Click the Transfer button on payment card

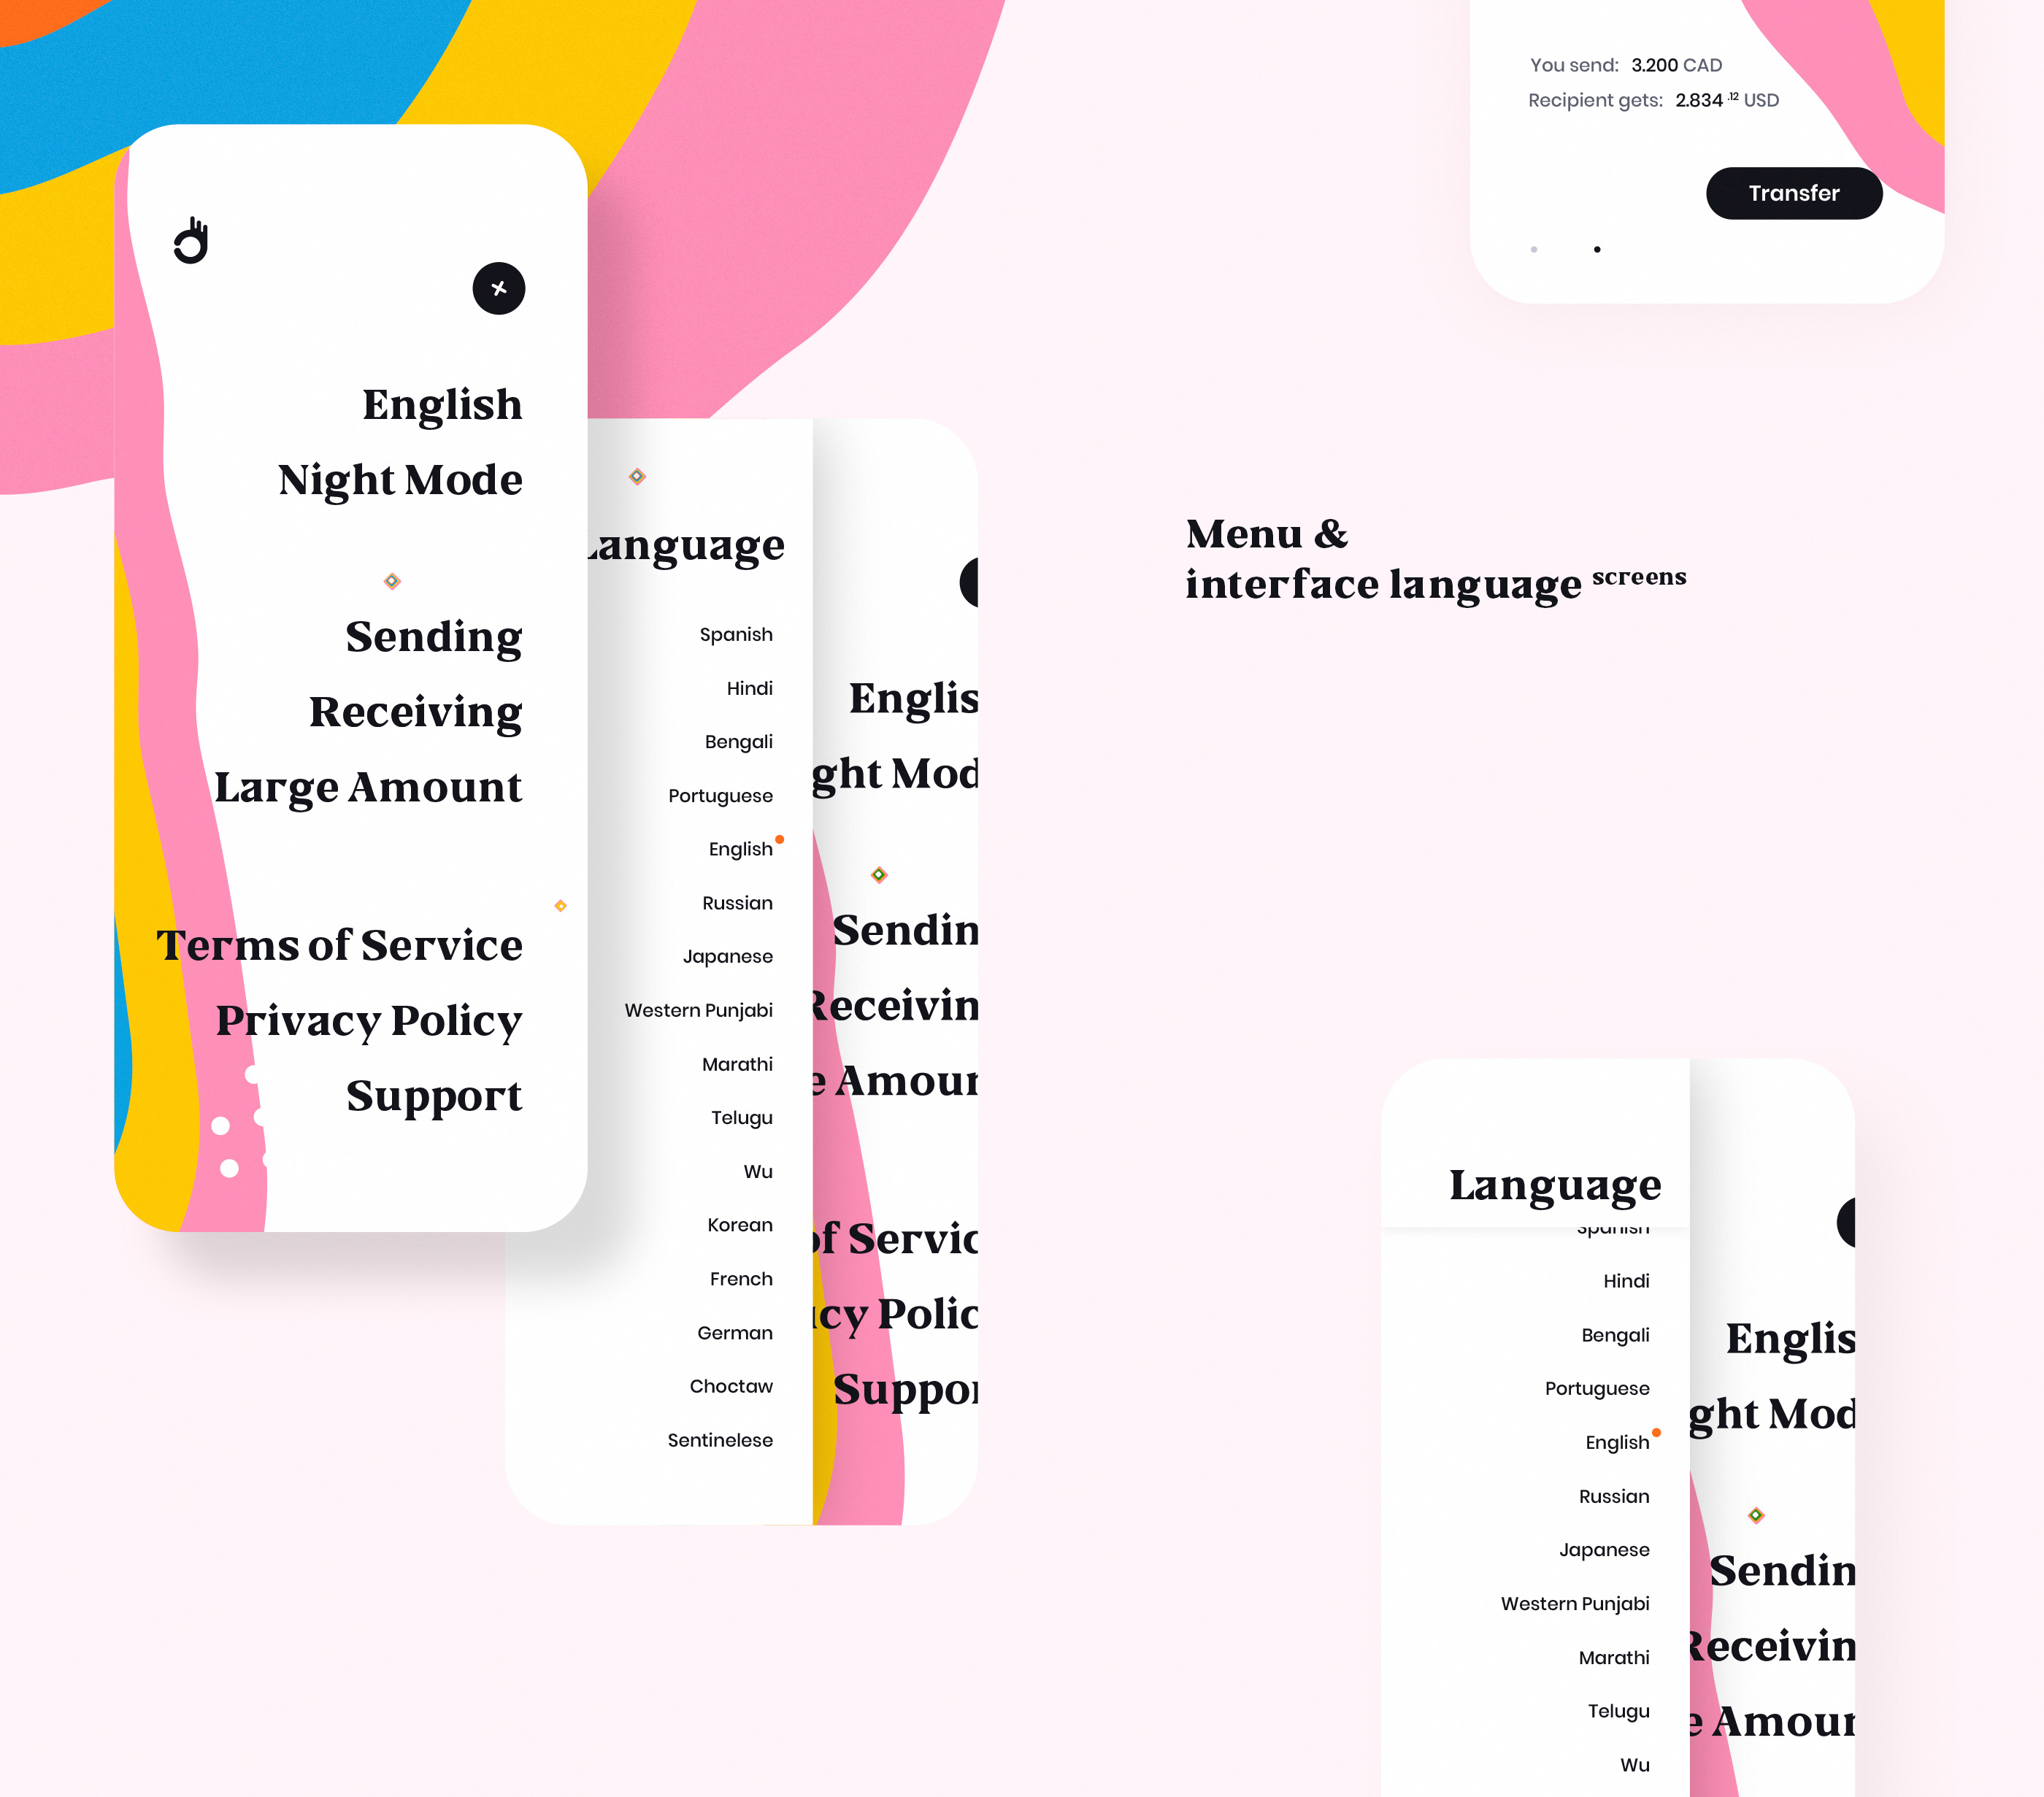[1796, 191]
